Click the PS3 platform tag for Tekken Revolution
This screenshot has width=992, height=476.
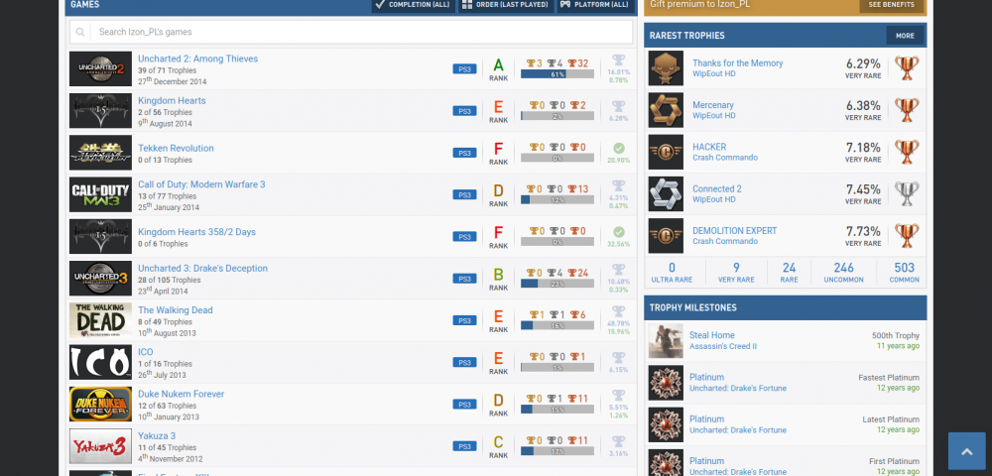(x=464, y=153)
